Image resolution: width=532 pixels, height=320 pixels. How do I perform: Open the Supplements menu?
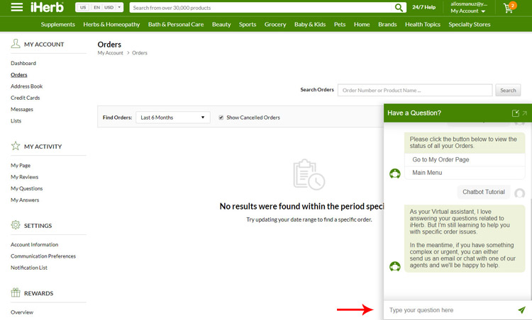(x=57, y=24)
